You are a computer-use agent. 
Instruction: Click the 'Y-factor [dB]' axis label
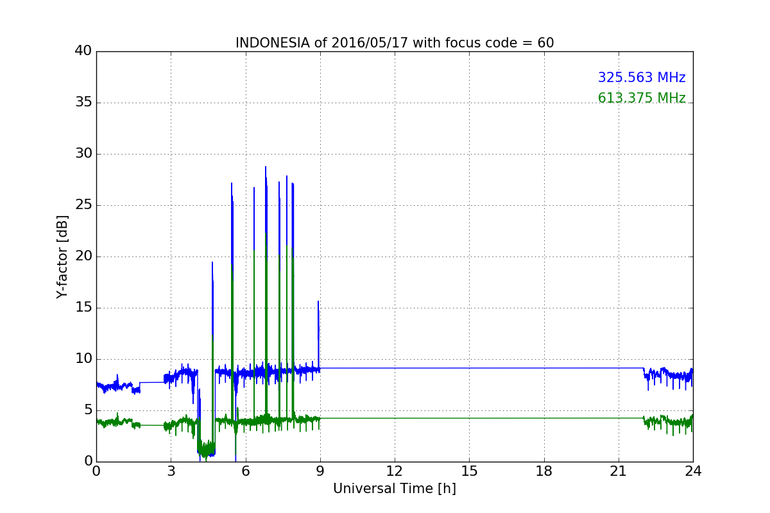(x=62, y=256)
